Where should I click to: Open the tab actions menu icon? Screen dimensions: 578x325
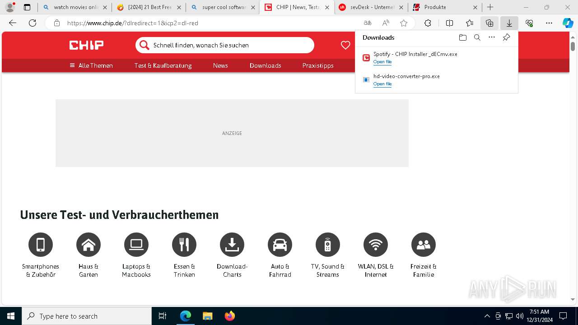pos(27,7)
